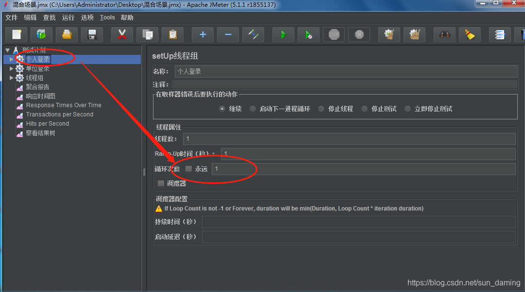Select the 察看结果树 tree item

pos(40,133)
